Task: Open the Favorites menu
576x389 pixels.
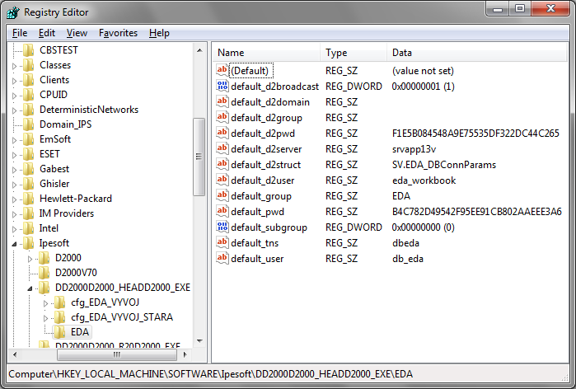Action: (118, 33)
